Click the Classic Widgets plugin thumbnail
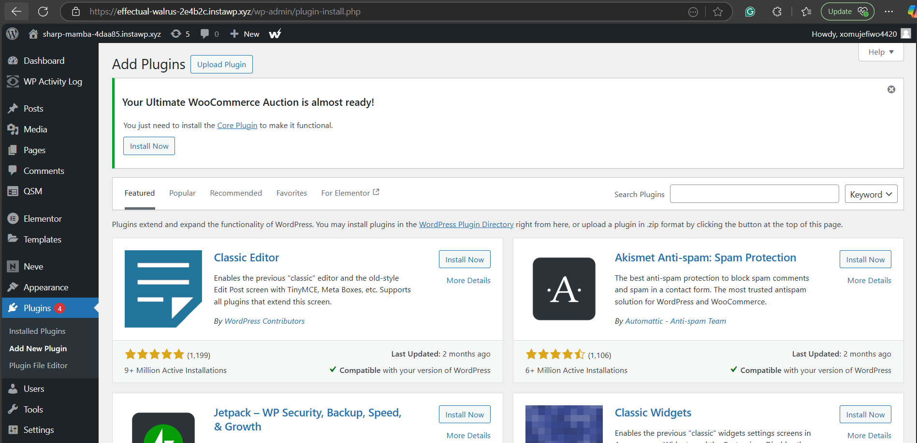This screenshot has height=443, width=917. pos(564,424)
